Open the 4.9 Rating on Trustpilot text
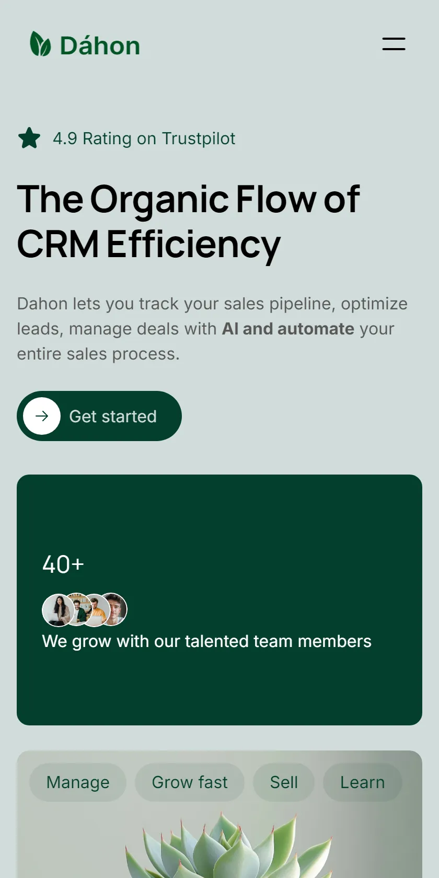Screen dimensions: 439x878 144,138
